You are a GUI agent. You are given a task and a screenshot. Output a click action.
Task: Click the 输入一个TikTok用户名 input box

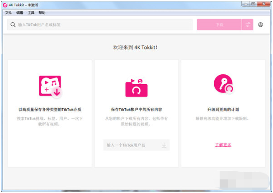(x=131, y=145)
